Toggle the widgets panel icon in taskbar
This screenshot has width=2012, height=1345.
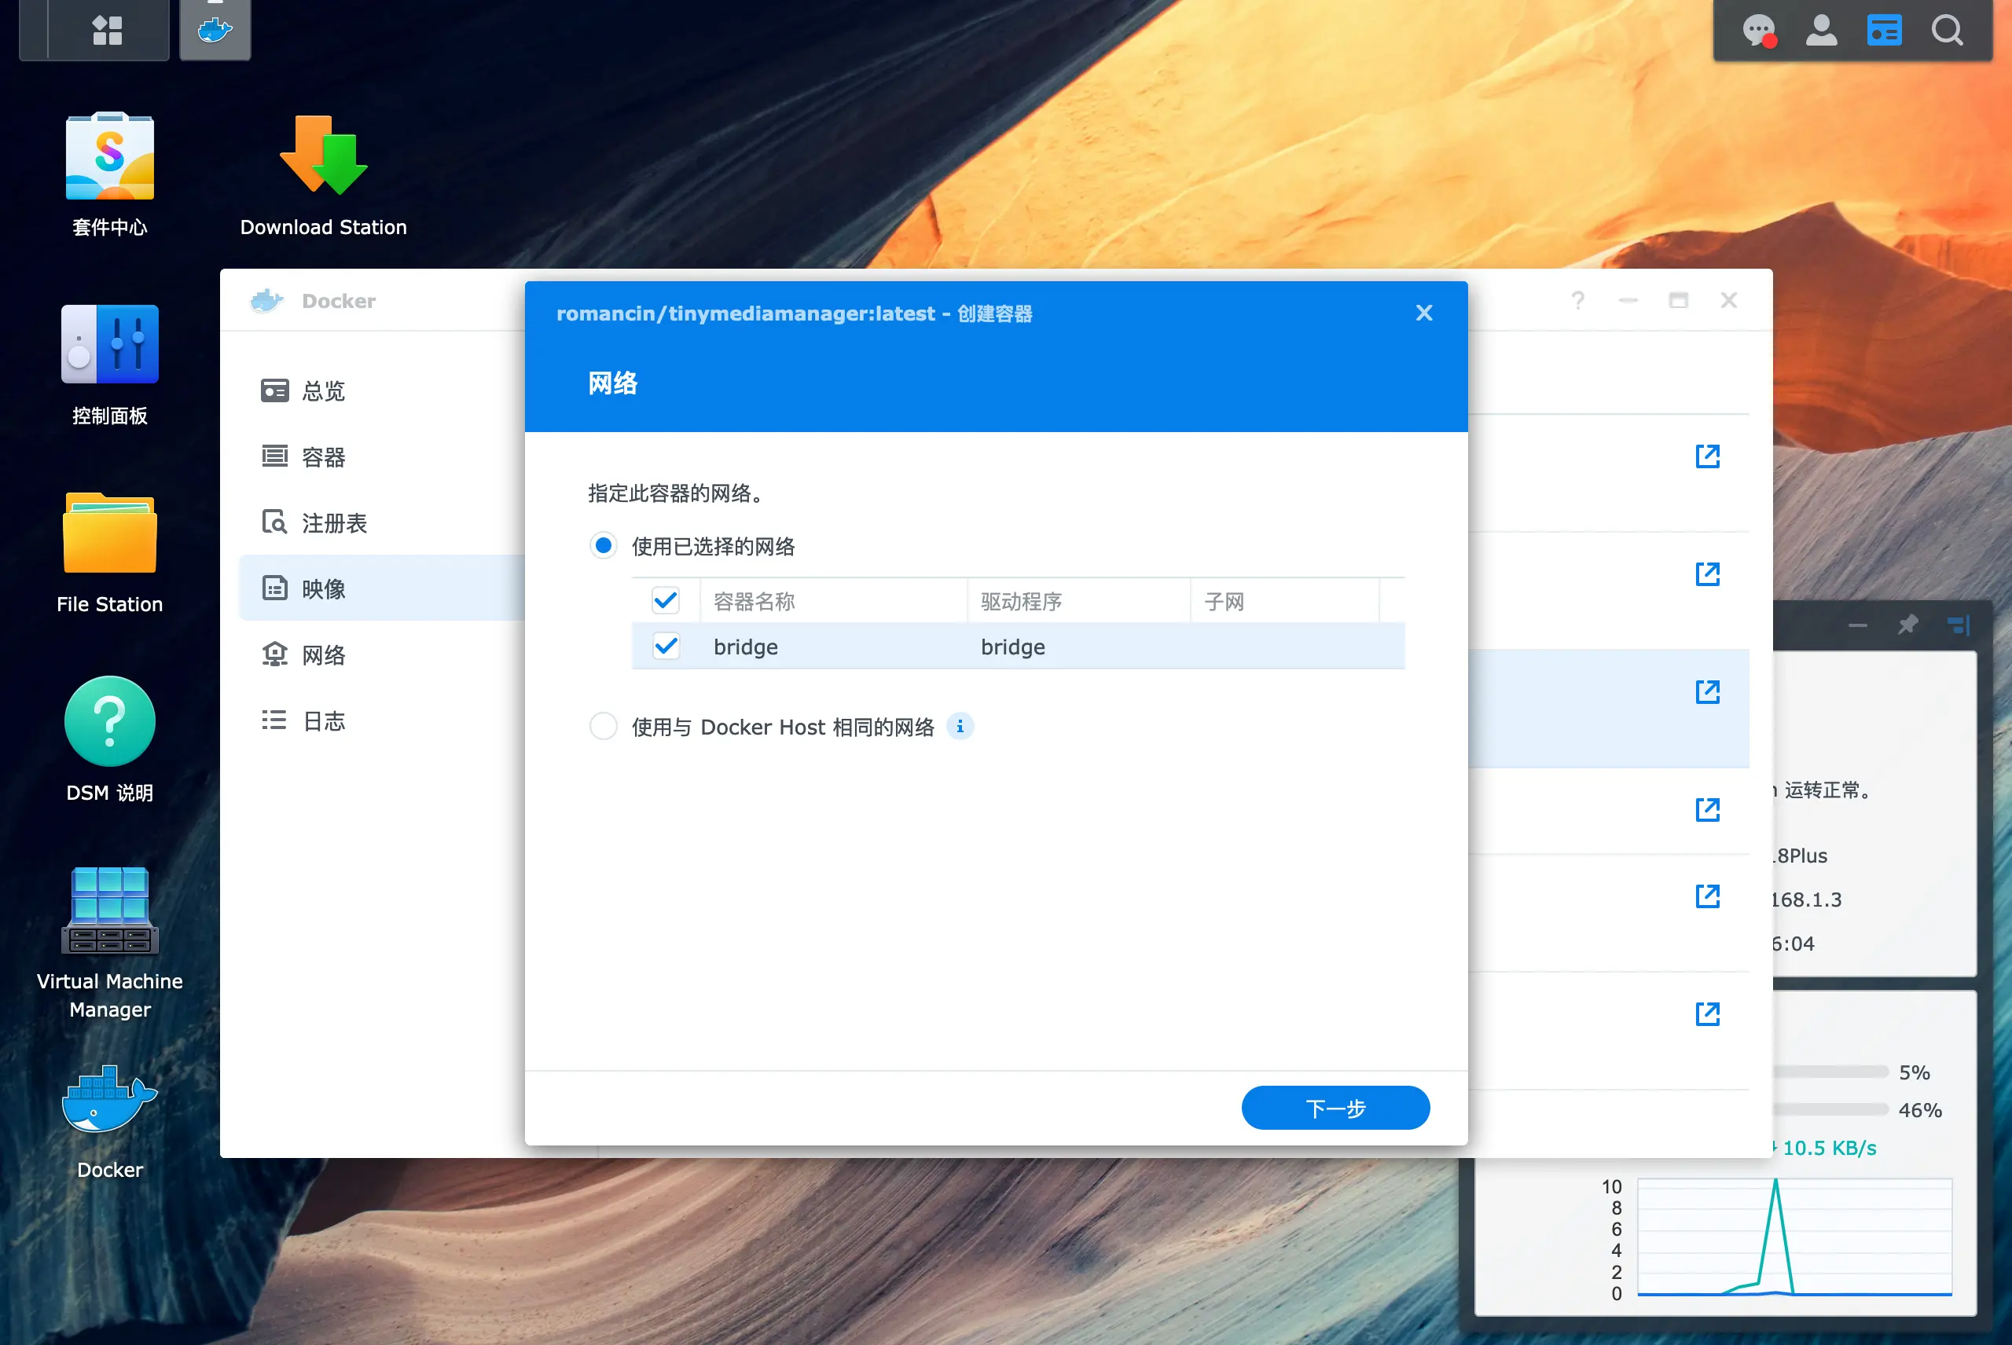click(x=1884, y=31)
